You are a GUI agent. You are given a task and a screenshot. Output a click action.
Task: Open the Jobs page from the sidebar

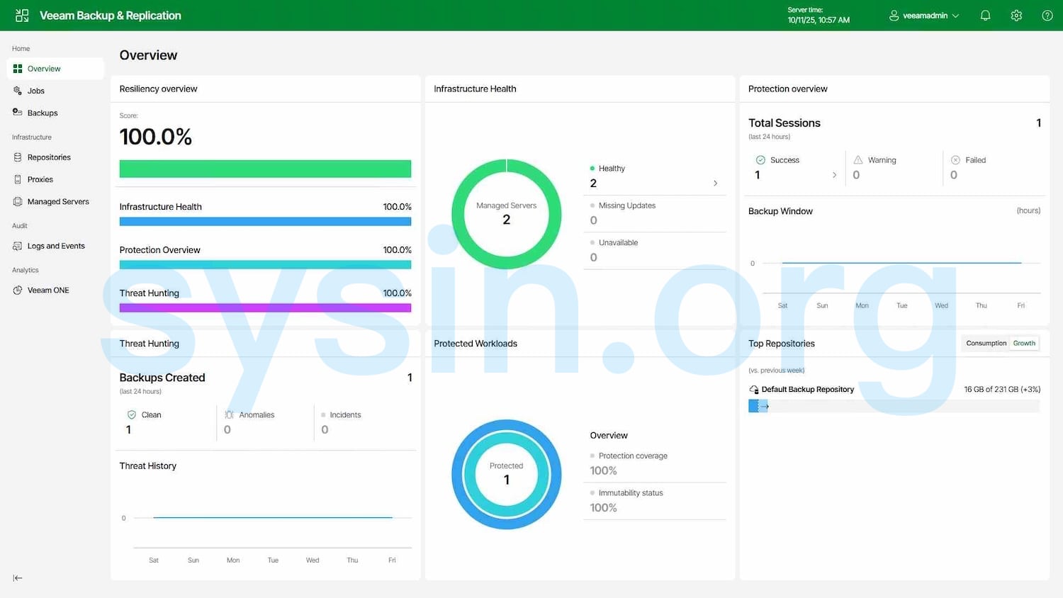coord(35,91)
